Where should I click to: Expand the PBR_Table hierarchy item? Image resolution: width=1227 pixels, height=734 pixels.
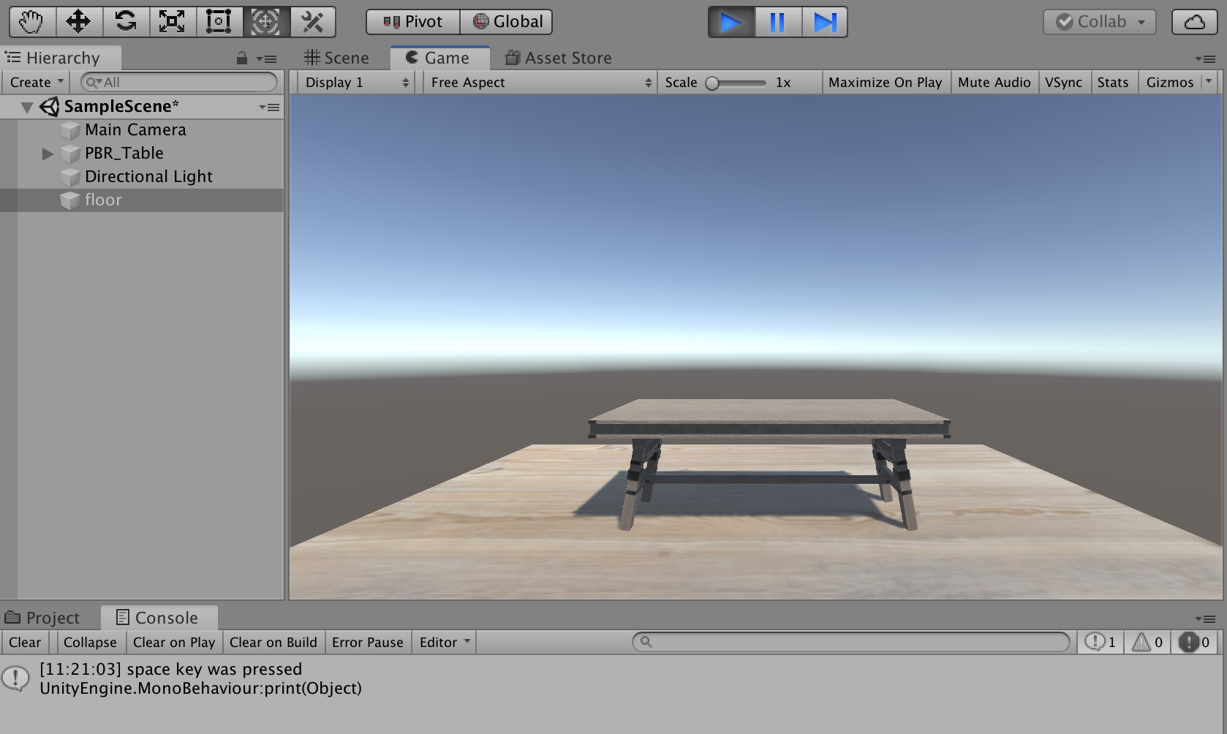pyautogui.click(x=47, y=154)
